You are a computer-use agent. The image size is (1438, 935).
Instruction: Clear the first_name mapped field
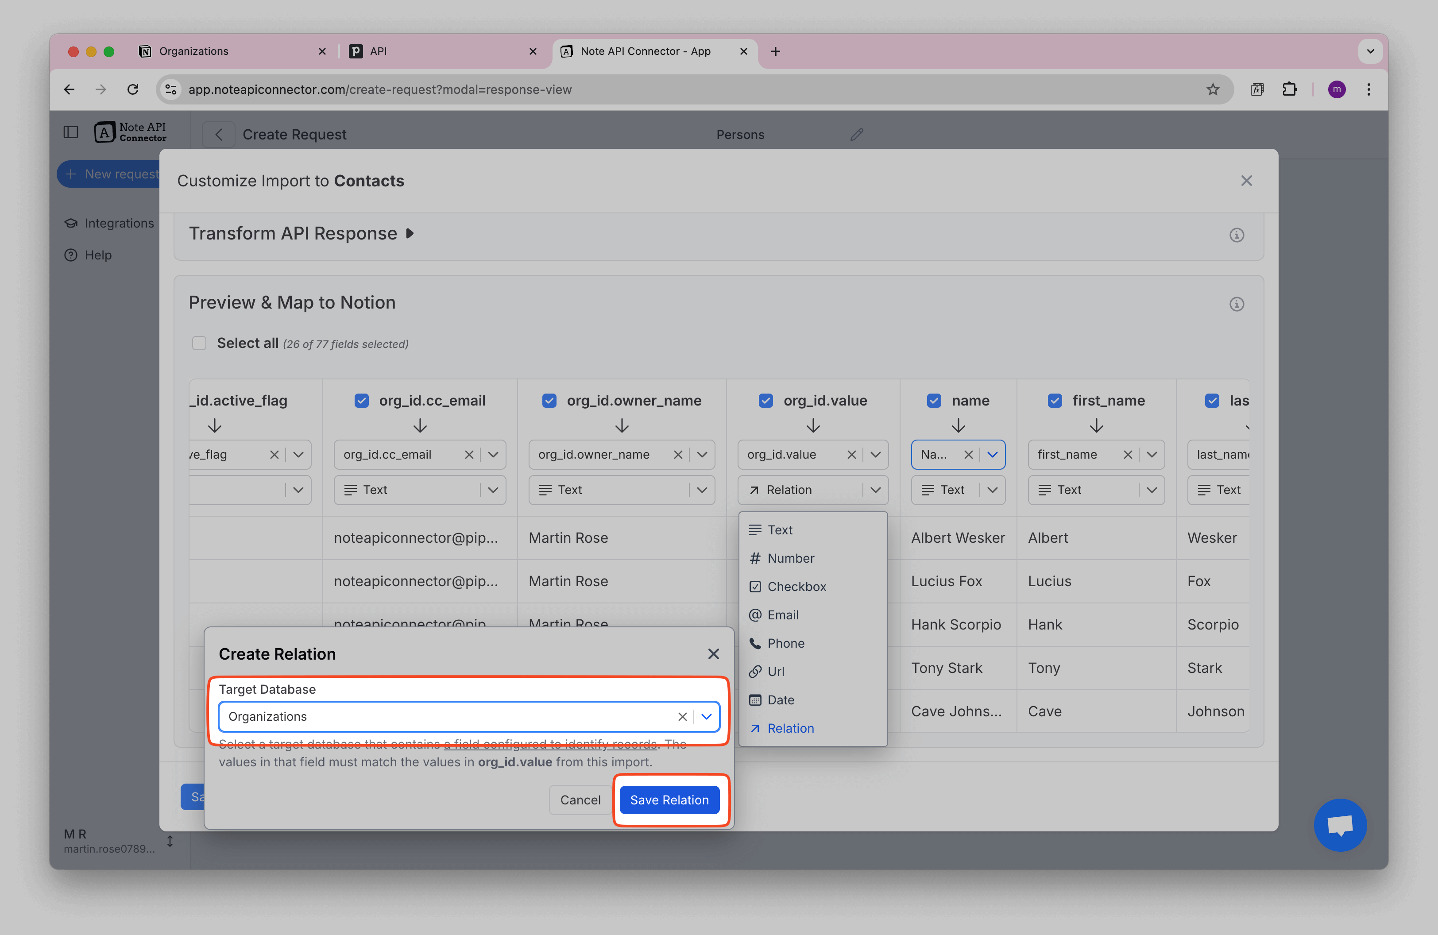pyautogui.click(x=1128, y=455)
